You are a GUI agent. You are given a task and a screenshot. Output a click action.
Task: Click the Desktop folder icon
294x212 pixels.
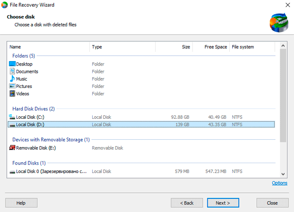tap(12, 64)
